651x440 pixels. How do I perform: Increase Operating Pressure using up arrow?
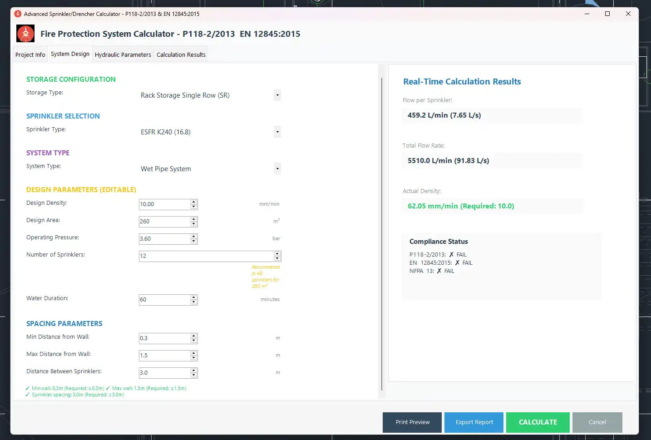tap(194, 237)
